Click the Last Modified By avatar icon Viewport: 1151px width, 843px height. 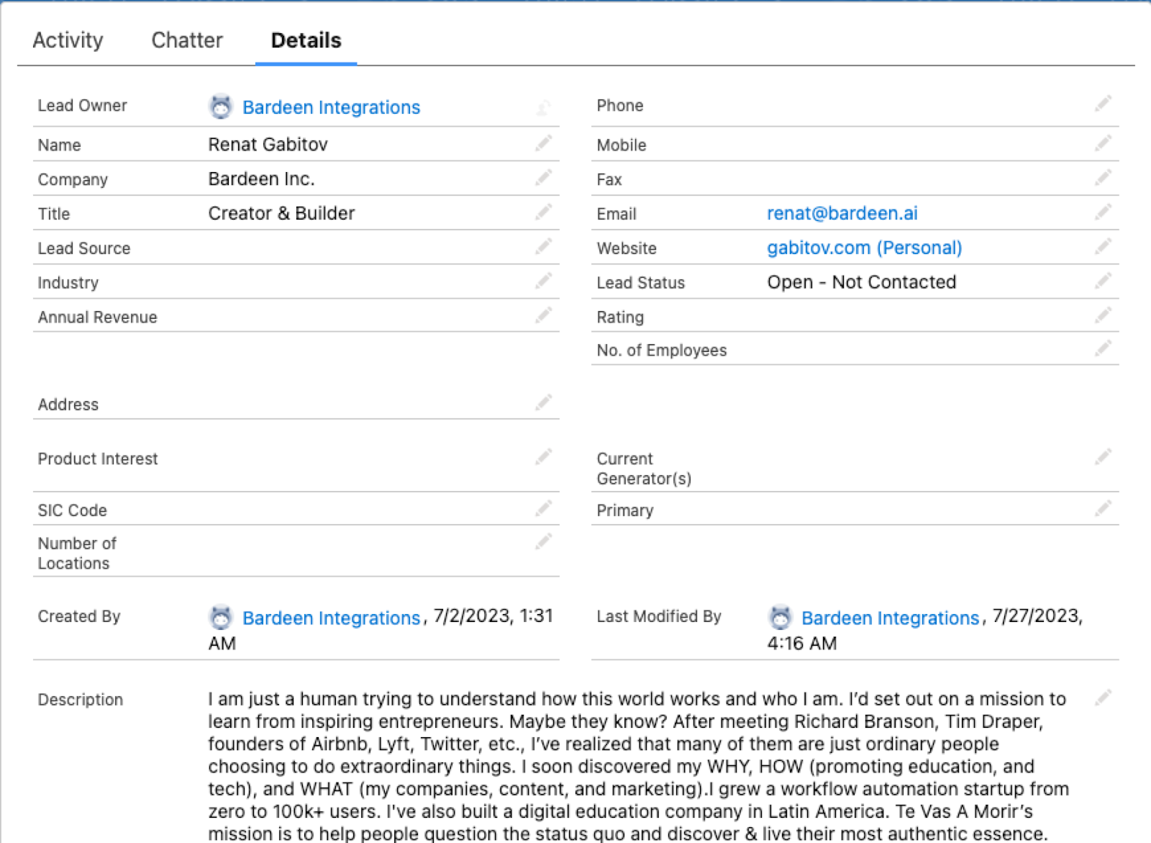coord(780,618)
